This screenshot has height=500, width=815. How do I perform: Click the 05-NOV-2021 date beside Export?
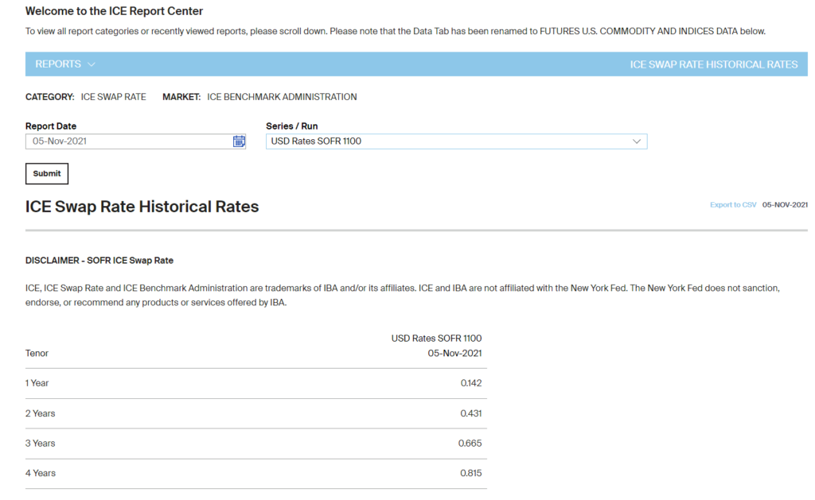[785, 204]
